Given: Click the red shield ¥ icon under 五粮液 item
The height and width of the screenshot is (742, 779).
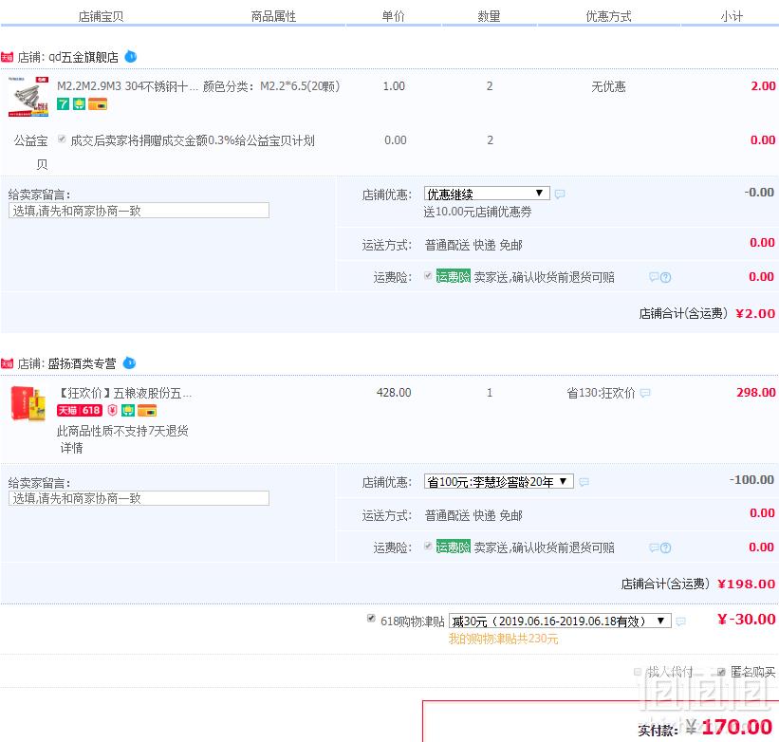Looking at the screenshot, I should [113, 410].
